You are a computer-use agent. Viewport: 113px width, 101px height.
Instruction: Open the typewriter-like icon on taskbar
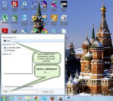tap(60, 98)
